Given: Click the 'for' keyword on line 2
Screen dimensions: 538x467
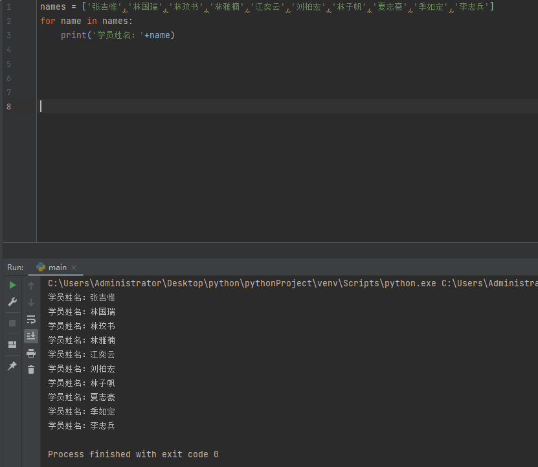Looking at the screenshot, I should (x=48, y=21).
